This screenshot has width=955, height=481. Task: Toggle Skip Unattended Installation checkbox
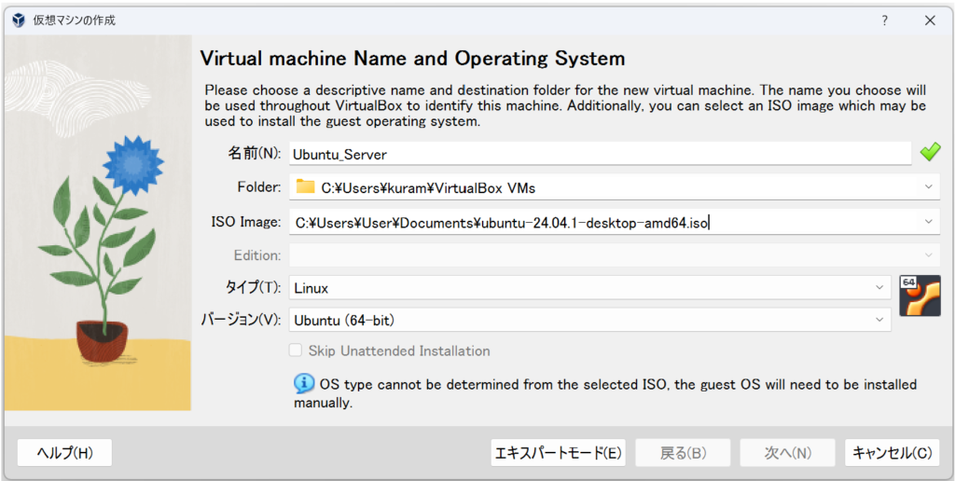[296, 350]
